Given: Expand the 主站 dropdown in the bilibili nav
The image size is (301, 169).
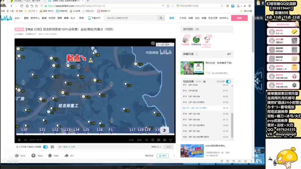Looking at the screenshot, I should (x=18, y=18).
